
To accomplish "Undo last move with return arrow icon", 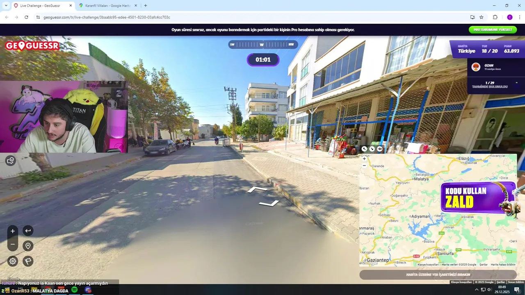I will (x=28, y=231).
